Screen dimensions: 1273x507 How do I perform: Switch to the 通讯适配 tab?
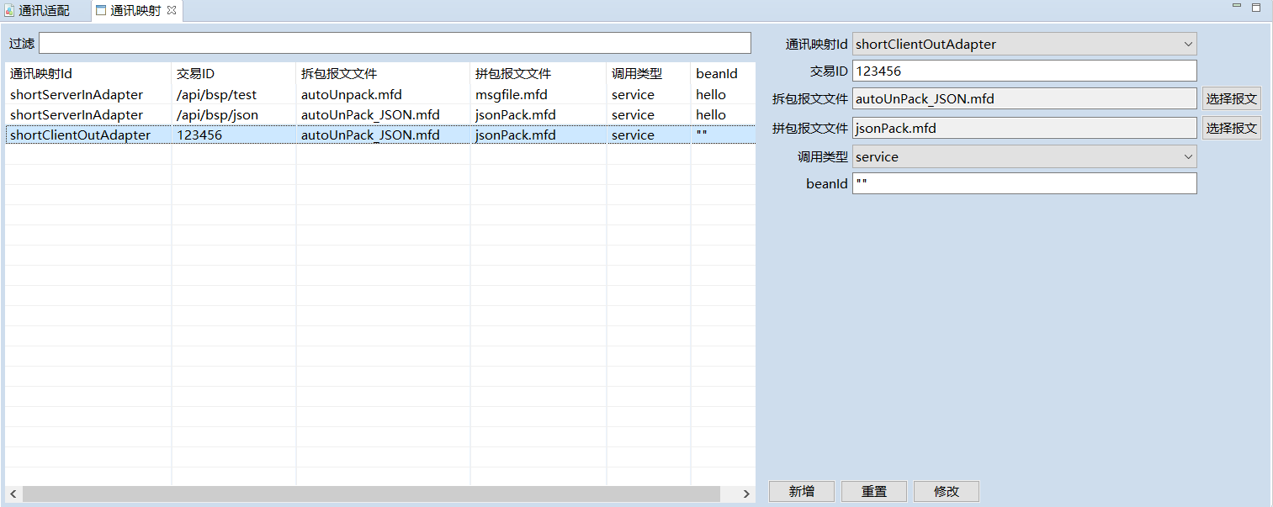(44, 11)
